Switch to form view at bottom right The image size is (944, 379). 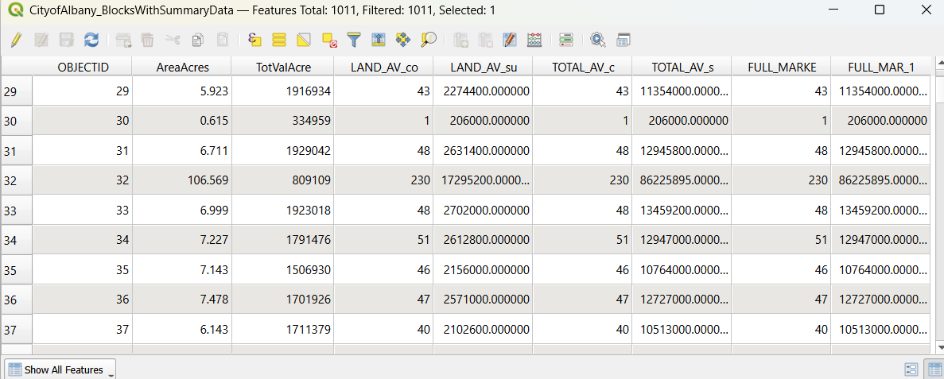(911, 369)
